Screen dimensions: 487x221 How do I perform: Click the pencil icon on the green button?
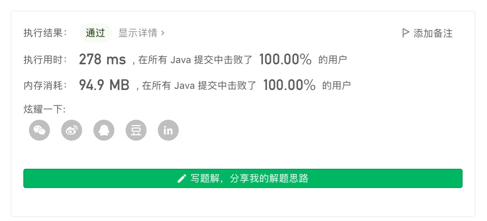click(182, 178)
